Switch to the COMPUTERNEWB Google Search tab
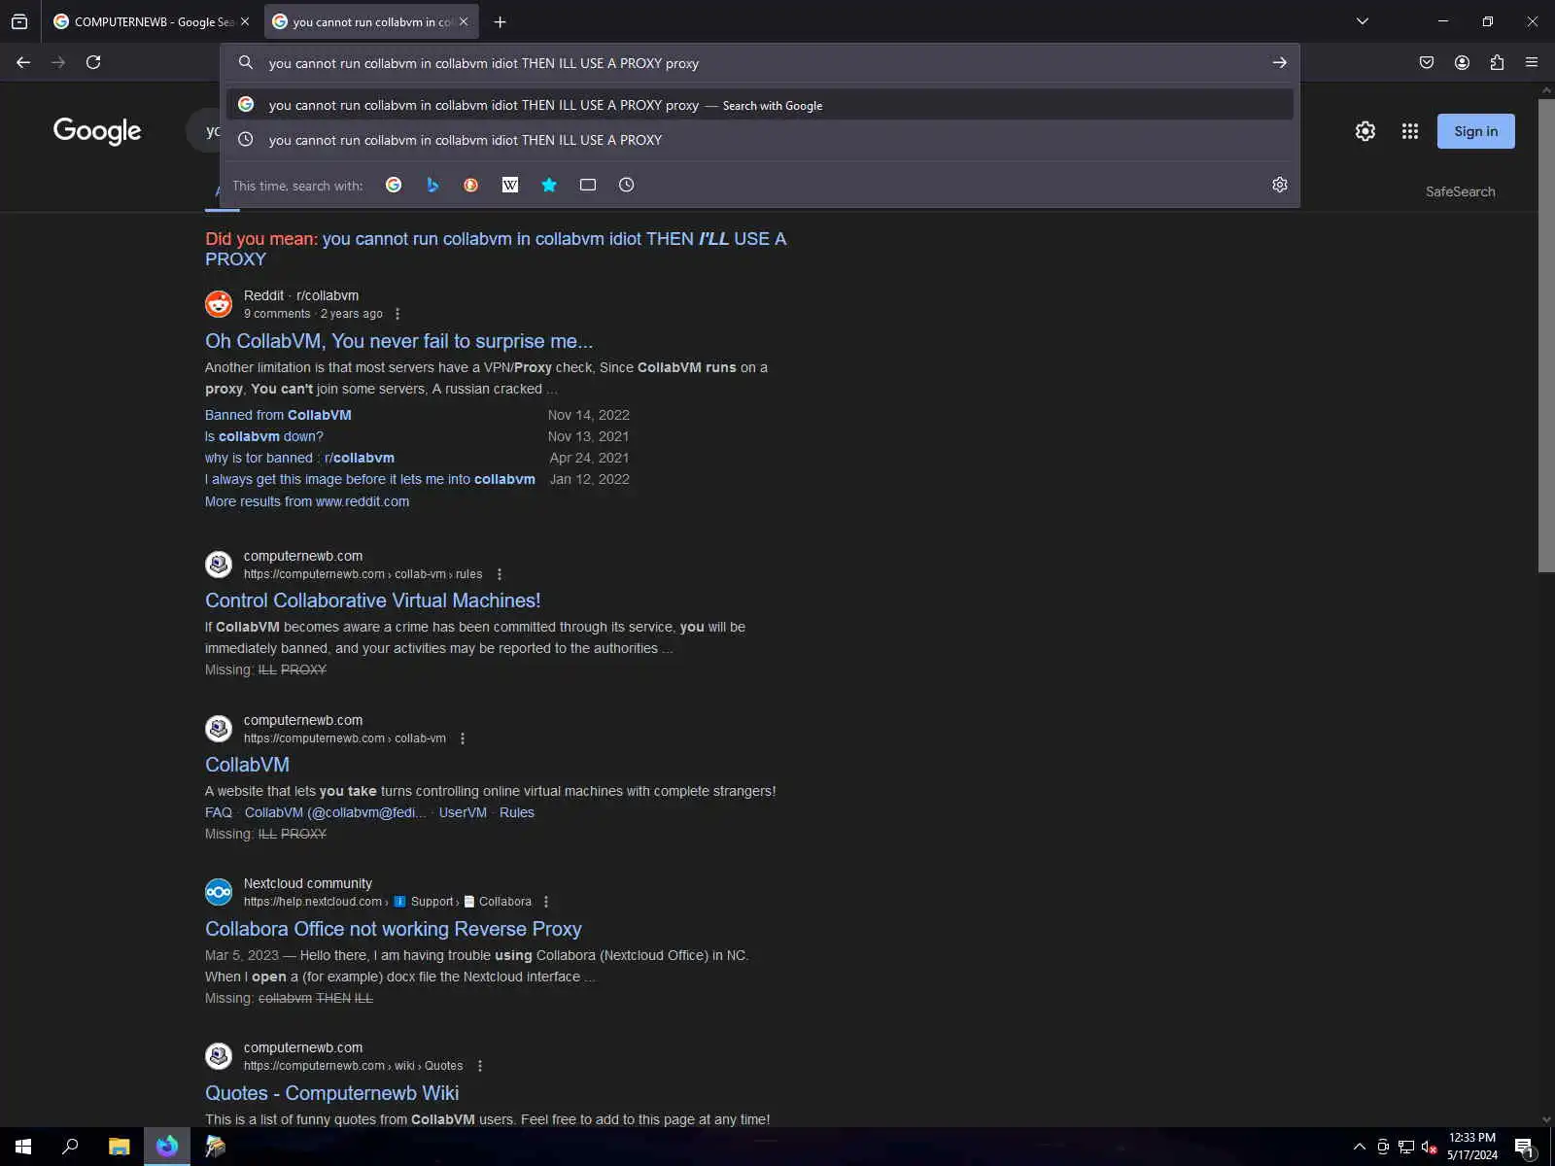Viewport: 1555px width, 1166px height. [x=144, y=21]
